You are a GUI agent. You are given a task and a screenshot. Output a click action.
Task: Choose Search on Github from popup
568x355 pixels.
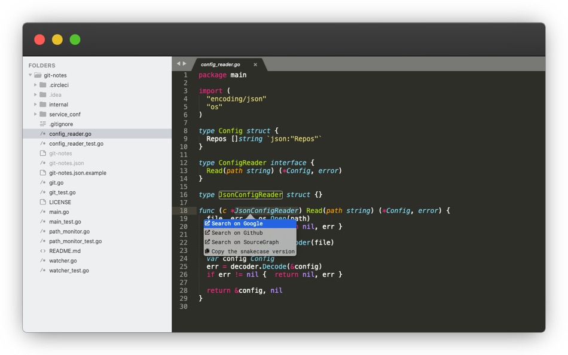[250, 233]
